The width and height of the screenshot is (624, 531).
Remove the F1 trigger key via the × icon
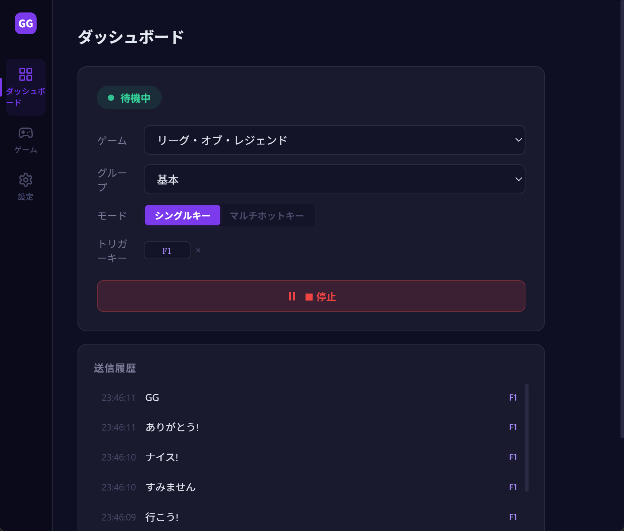tap(198, 250)
